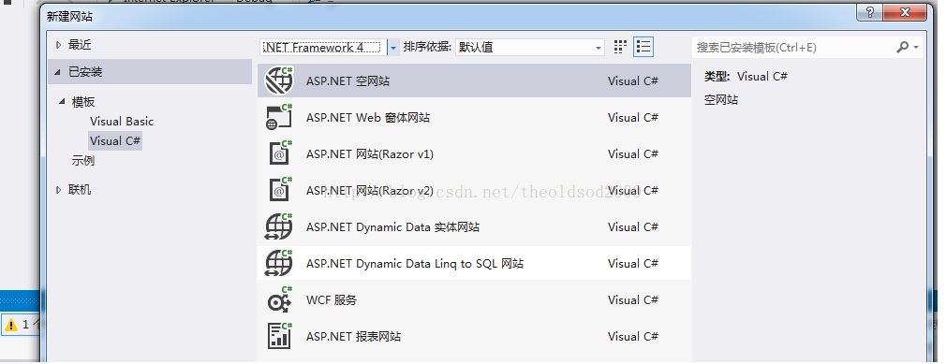The height and width of the screenshot is (364, 946).
Task: Collapse the 已安装 tree node
Action: pos(58,72)
